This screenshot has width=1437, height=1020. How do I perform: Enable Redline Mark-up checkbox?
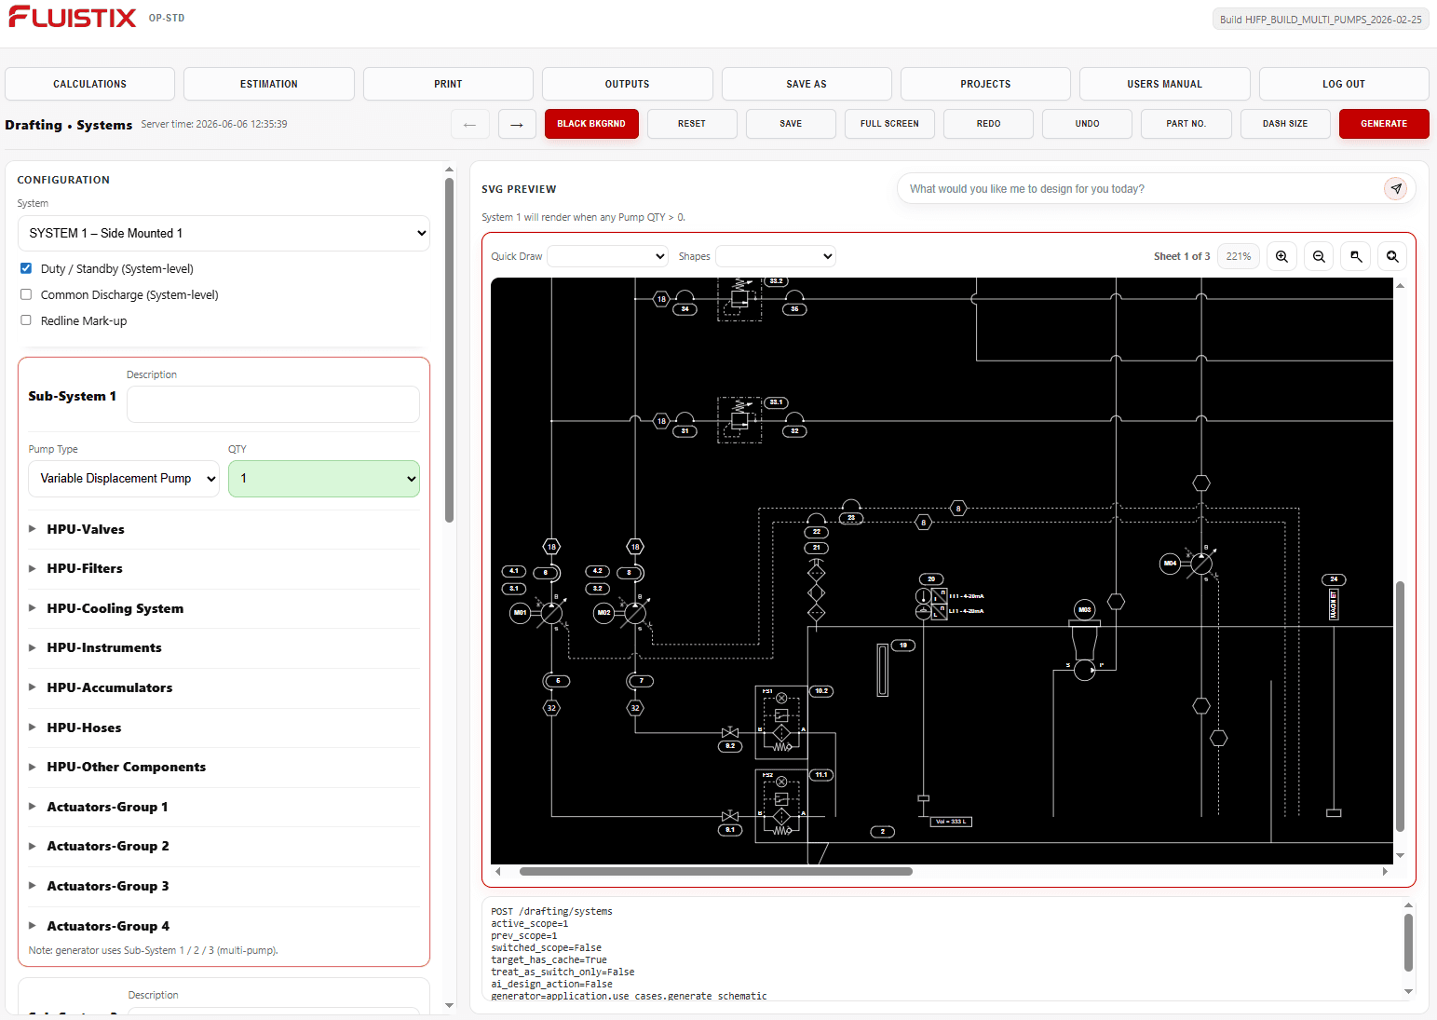[x=26, y=320]
